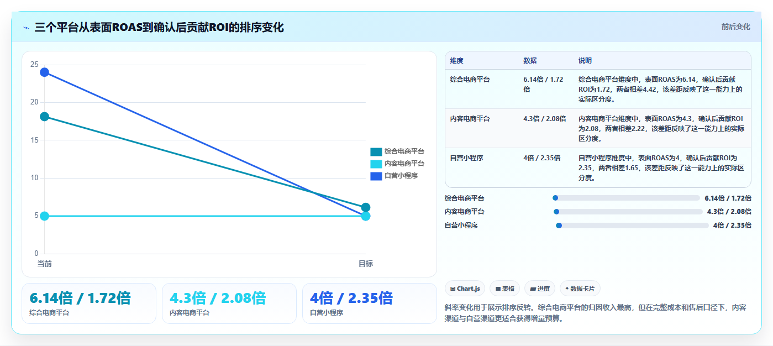Click progress row label 自营小程序

(461, 226)
